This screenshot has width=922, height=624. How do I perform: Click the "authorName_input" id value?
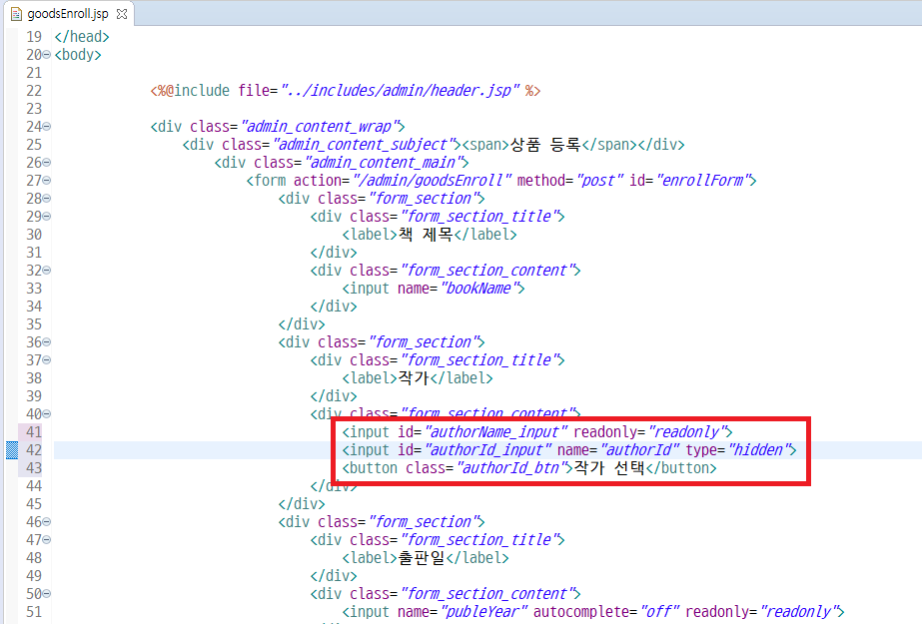(495, 432)
